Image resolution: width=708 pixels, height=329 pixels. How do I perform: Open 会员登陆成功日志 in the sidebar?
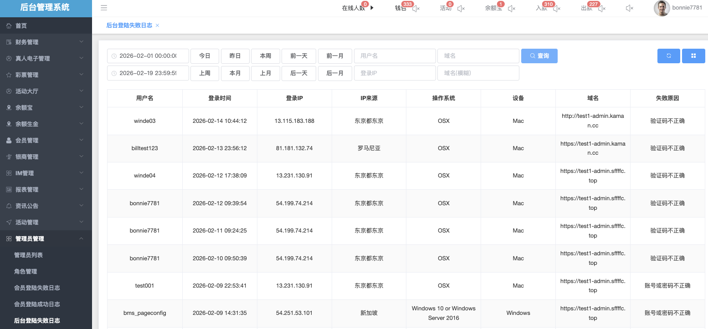37,304
